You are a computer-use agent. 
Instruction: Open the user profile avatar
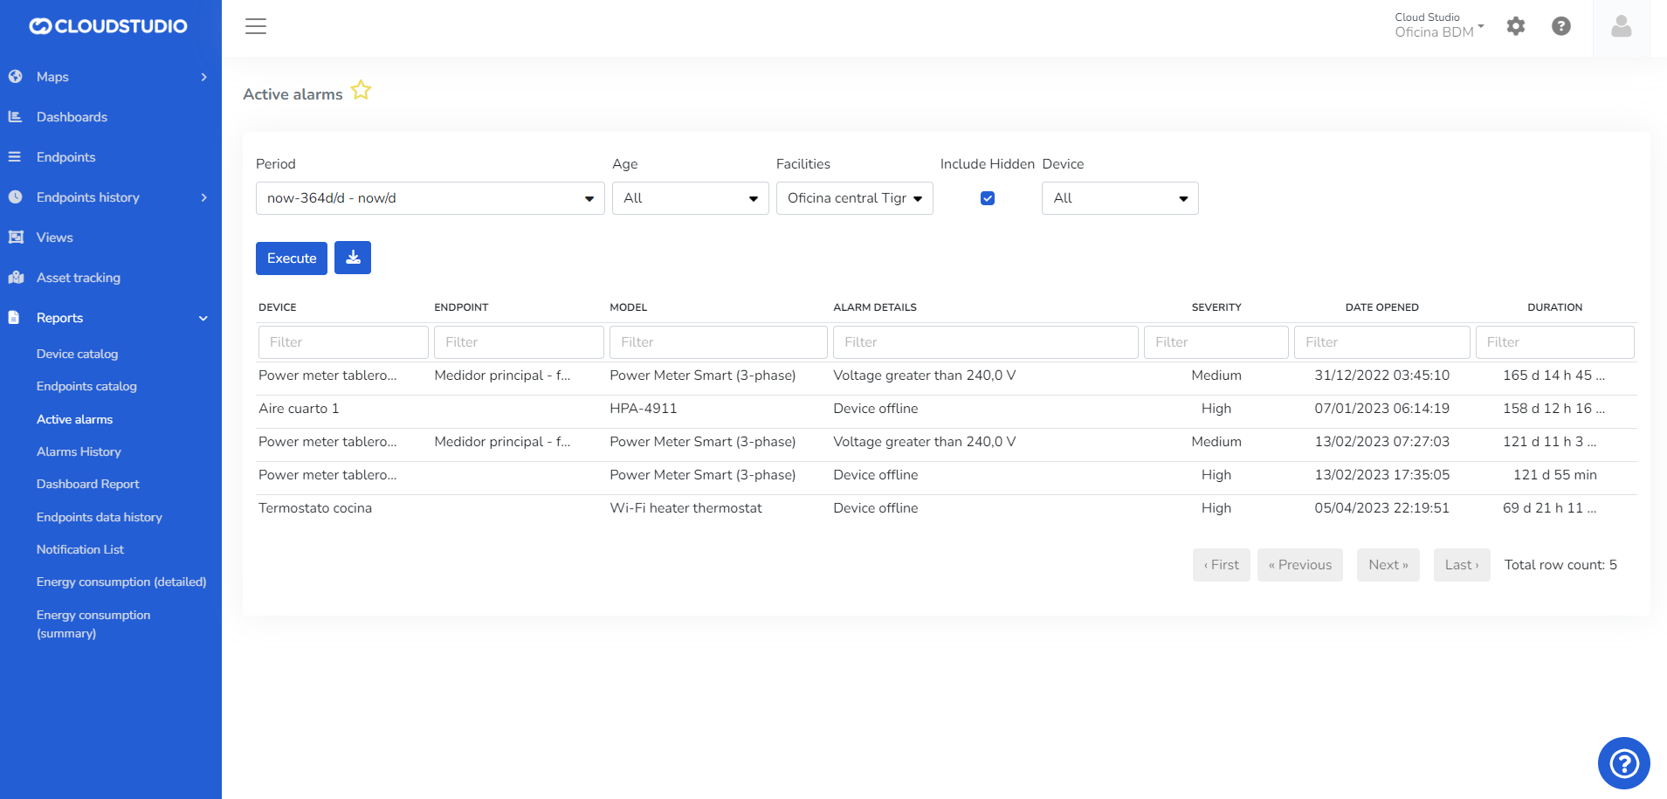(x=1622, y=27)
